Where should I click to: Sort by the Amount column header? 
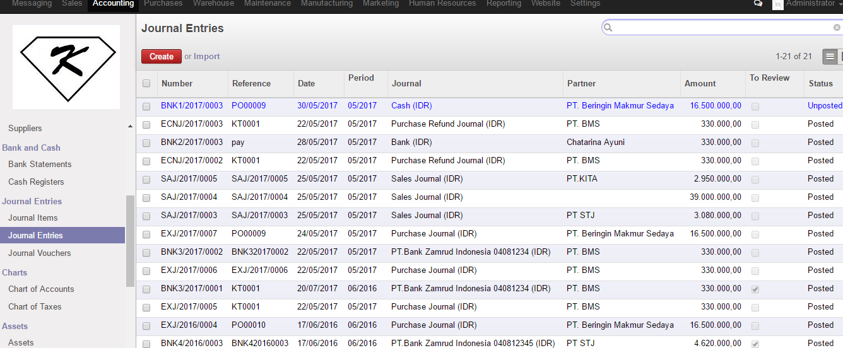700,83
